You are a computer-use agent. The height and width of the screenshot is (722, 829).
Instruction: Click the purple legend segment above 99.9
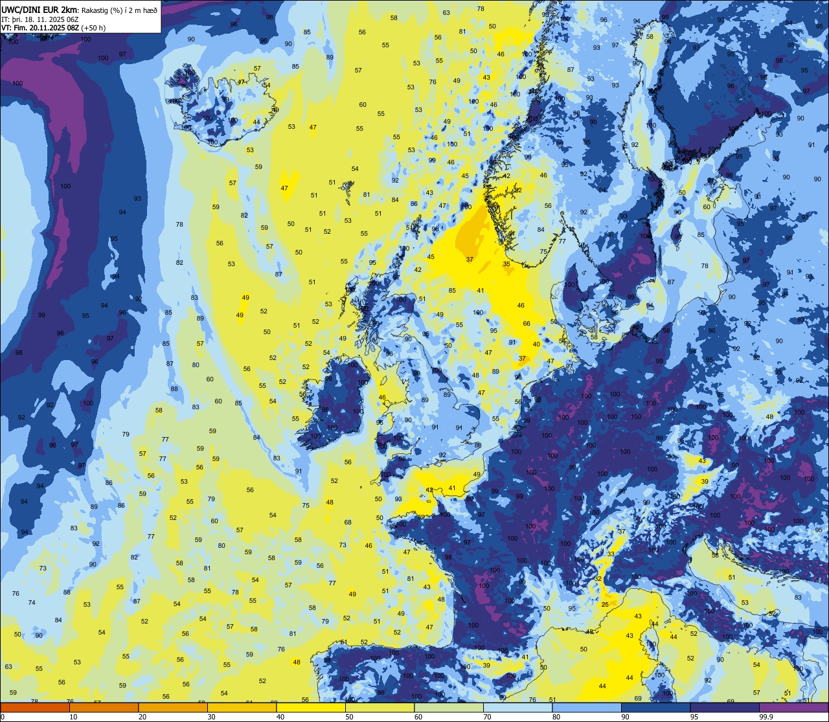pos(793,707)
